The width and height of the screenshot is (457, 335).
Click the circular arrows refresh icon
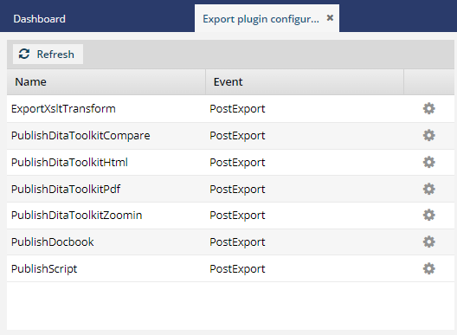point(24,54)
